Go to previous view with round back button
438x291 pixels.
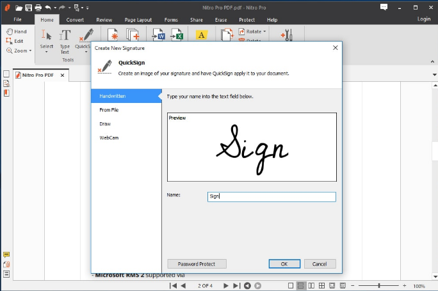click(247, 286)
